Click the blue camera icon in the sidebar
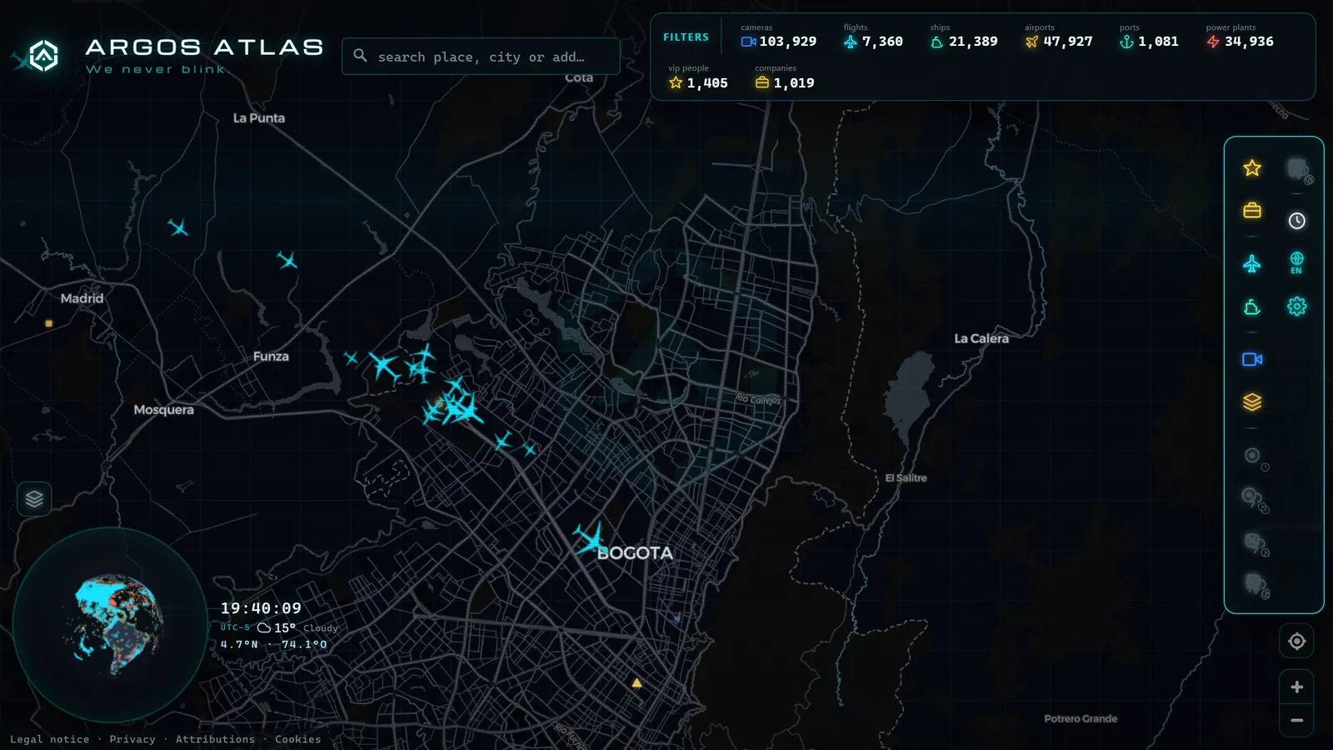 click(x=1252, y=359)
